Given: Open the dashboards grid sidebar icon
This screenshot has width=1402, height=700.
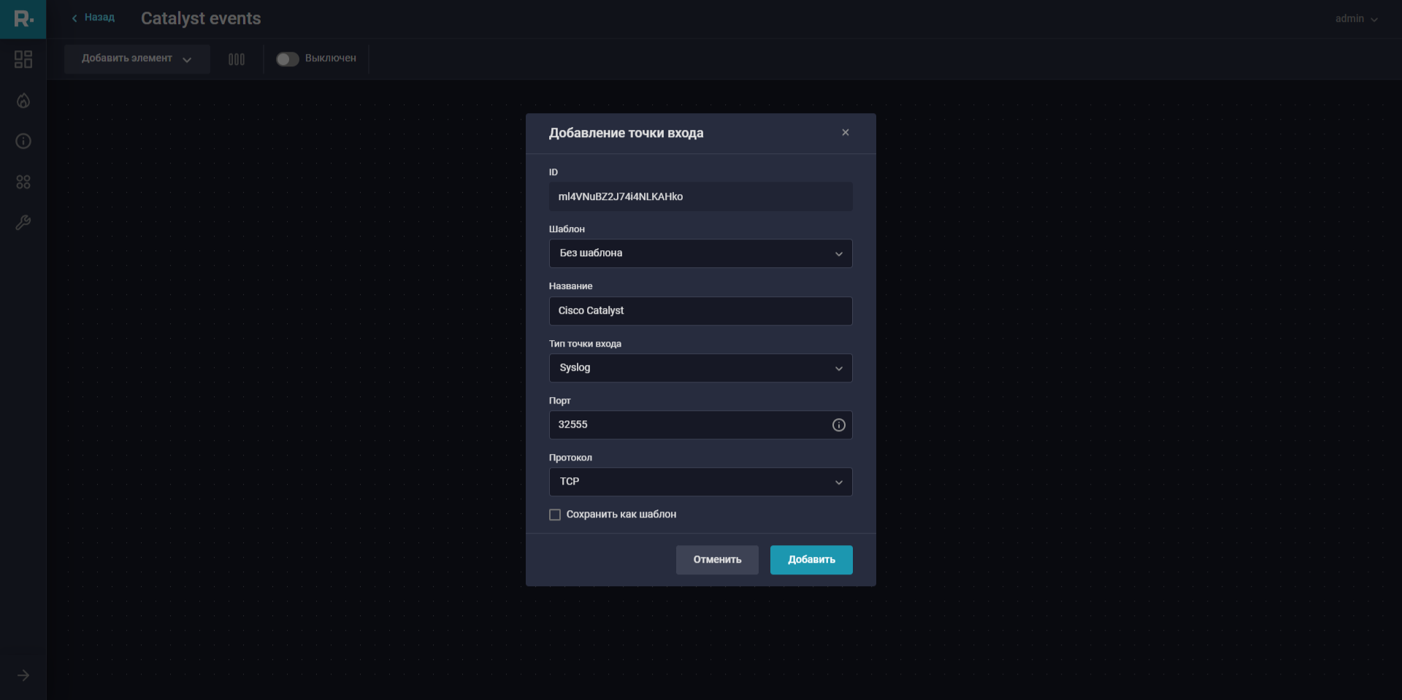Looking at the screenshot, I should click(23, 59).
